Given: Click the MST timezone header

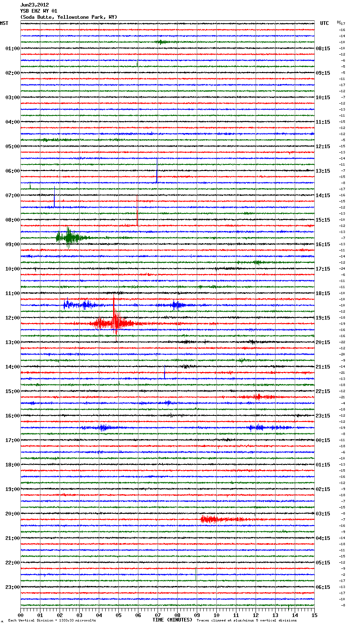Looking at the screenshot, I should click(x=4, y=23).
